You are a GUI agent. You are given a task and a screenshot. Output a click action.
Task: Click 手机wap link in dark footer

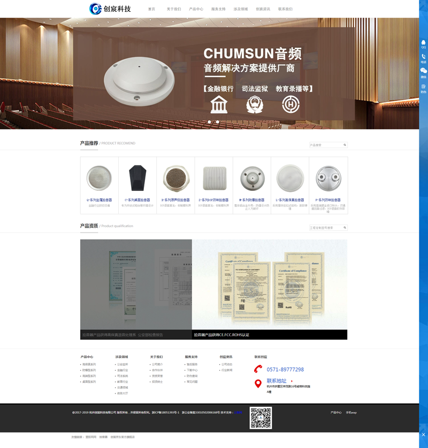coord(351,413)
